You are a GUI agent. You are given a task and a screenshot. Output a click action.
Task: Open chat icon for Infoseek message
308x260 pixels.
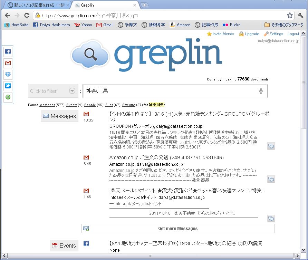click(271, 219)
